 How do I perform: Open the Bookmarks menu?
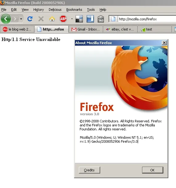click(x=74, y=10)
